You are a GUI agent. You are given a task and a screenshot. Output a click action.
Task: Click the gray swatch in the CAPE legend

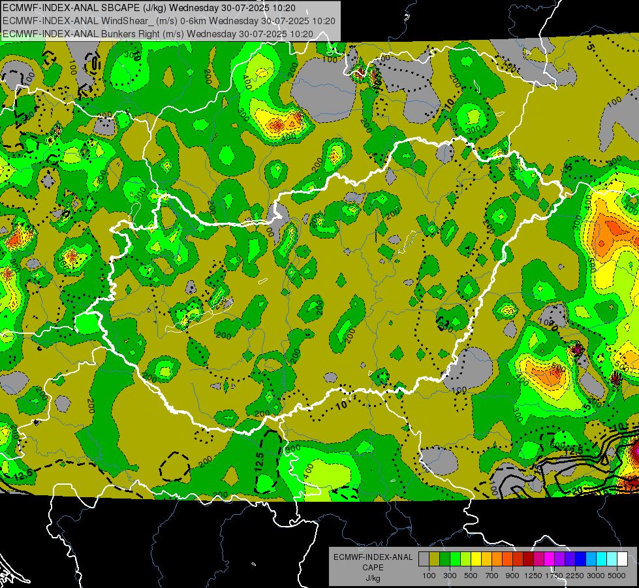(x=424, y=559)
